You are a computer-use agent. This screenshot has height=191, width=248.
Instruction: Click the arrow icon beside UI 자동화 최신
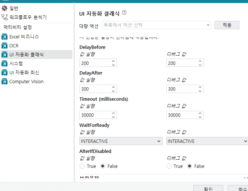point(4,73)
